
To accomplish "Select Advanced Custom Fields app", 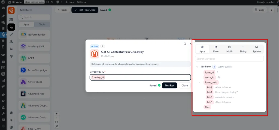I will (34, 117).
